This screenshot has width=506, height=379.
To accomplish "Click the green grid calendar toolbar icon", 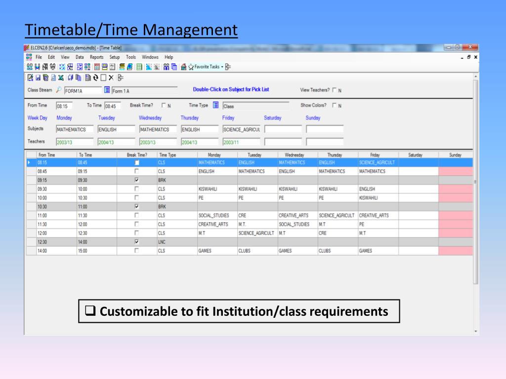I will coord(139,67).
